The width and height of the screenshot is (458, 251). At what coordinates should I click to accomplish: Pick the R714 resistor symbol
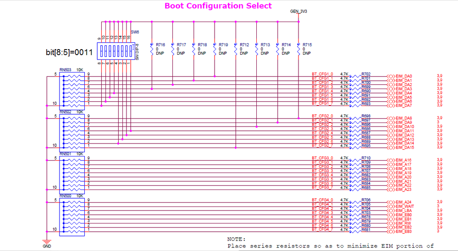pyautogui.click(x=277, y=49)
